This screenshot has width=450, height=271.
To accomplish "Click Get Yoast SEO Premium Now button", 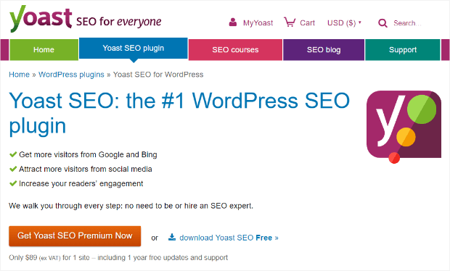I will 75,236.
